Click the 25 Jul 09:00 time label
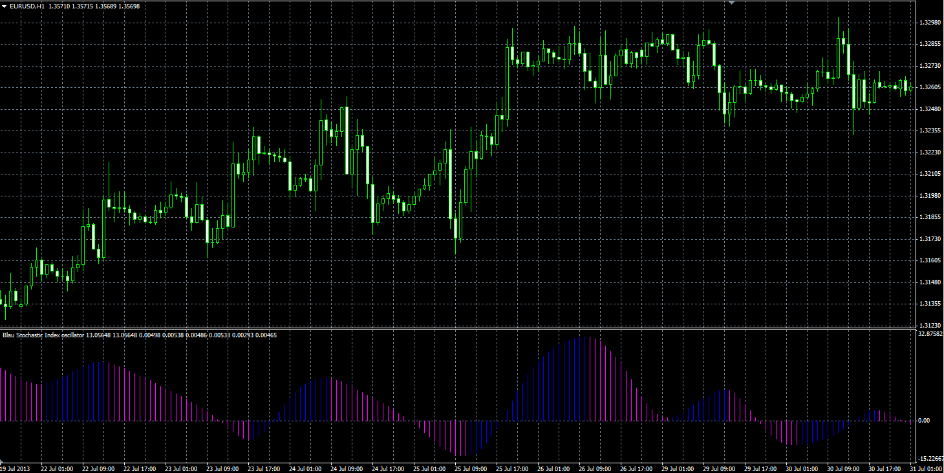Viewport: 944px width, 473px height. point(471,468)
